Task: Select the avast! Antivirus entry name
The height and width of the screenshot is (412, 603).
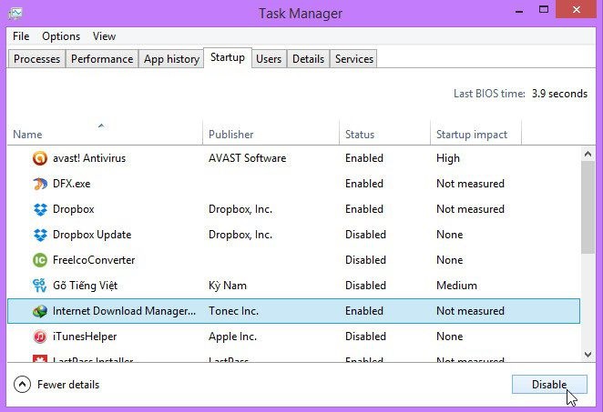Action: pos(89,158)
